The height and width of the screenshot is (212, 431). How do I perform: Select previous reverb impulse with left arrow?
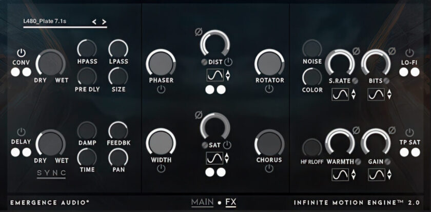[94, 22]
